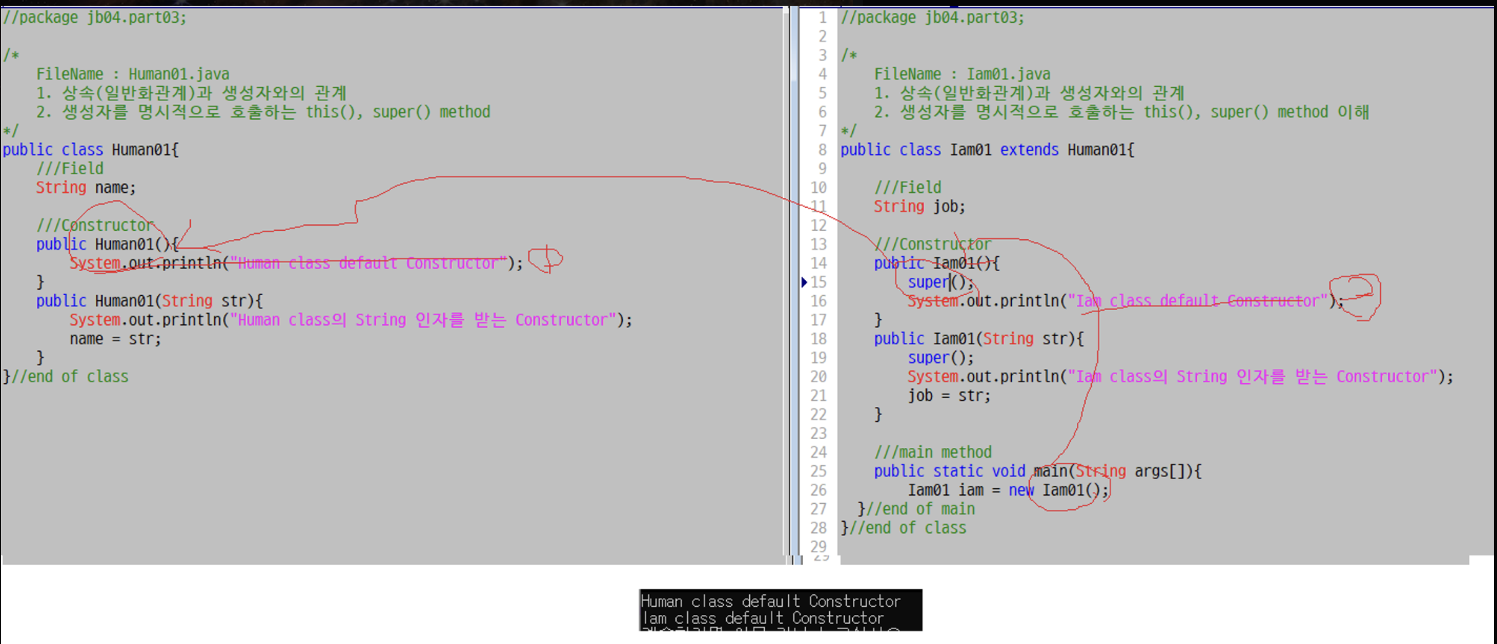Click 'public static void' in main declaration
The height and width of the screenshot is (644, 1497).
(949, 471)
